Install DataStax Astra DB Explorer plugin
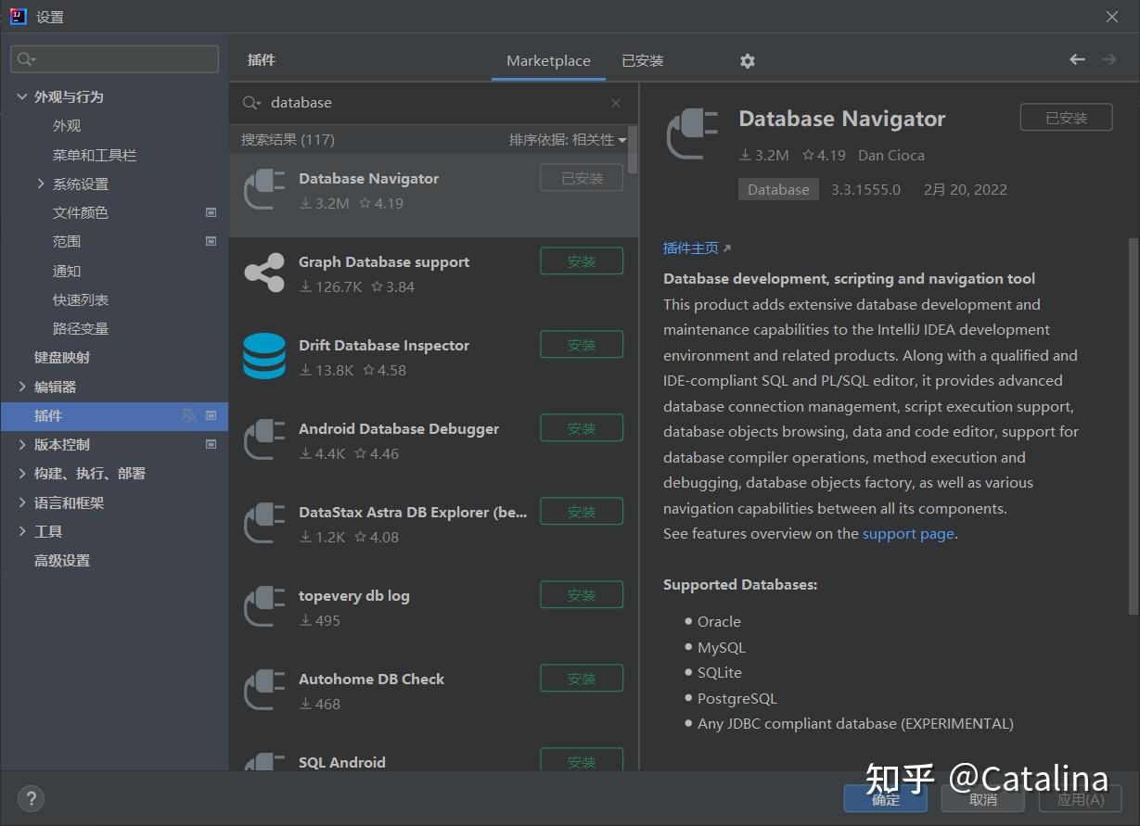The width and height of the screenshot is (1140, 826). click(582, 512)
